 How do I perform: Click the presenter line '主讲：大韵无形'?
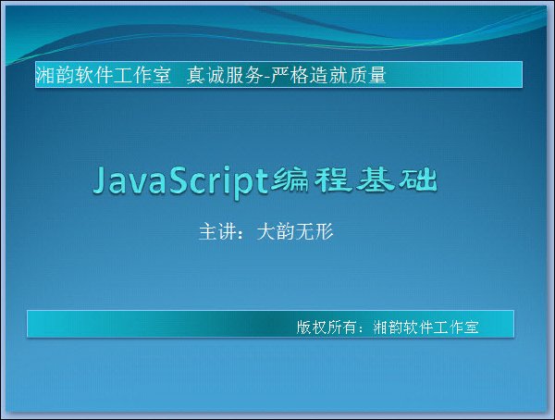click(266, 231)
